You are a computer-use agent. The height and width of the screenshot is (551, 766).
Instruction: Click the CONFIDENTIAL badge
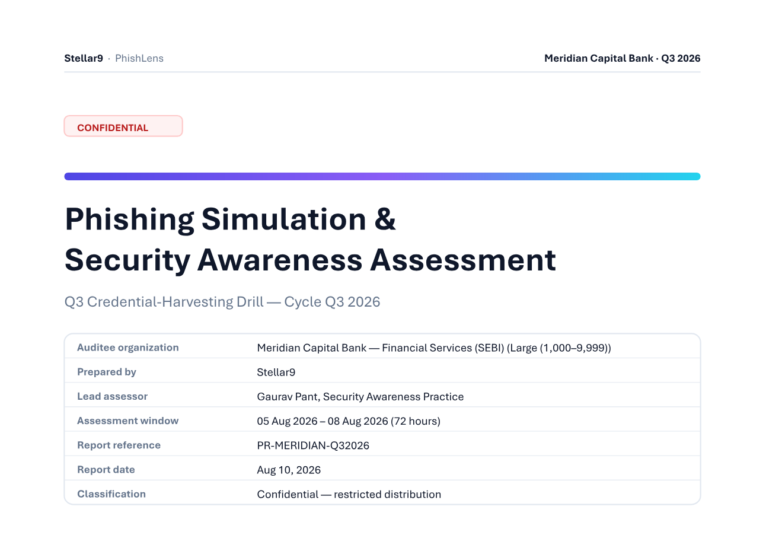pyautogui.click(x=123, y=126)
